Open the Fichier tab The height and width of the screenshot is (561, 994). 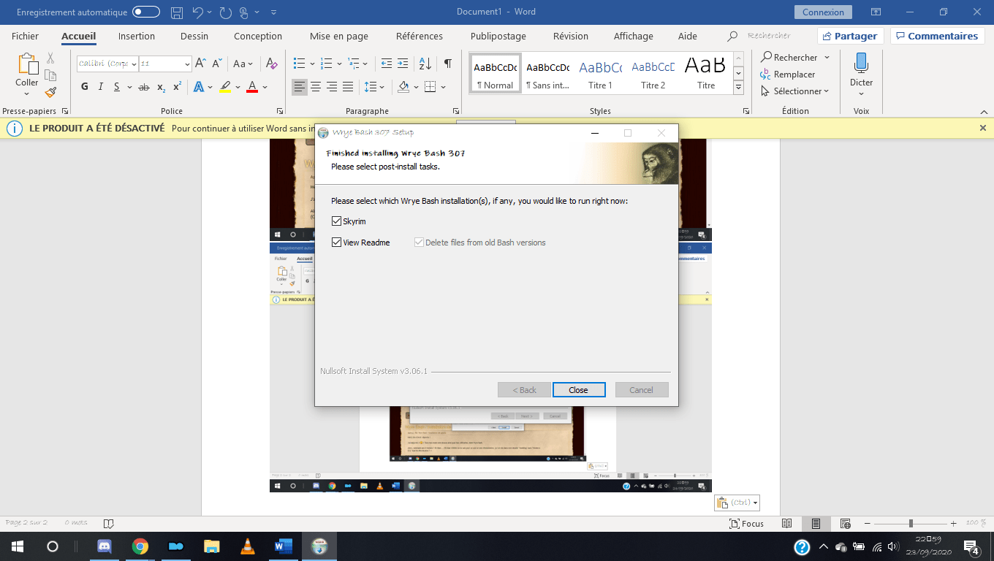pos(26,37)
